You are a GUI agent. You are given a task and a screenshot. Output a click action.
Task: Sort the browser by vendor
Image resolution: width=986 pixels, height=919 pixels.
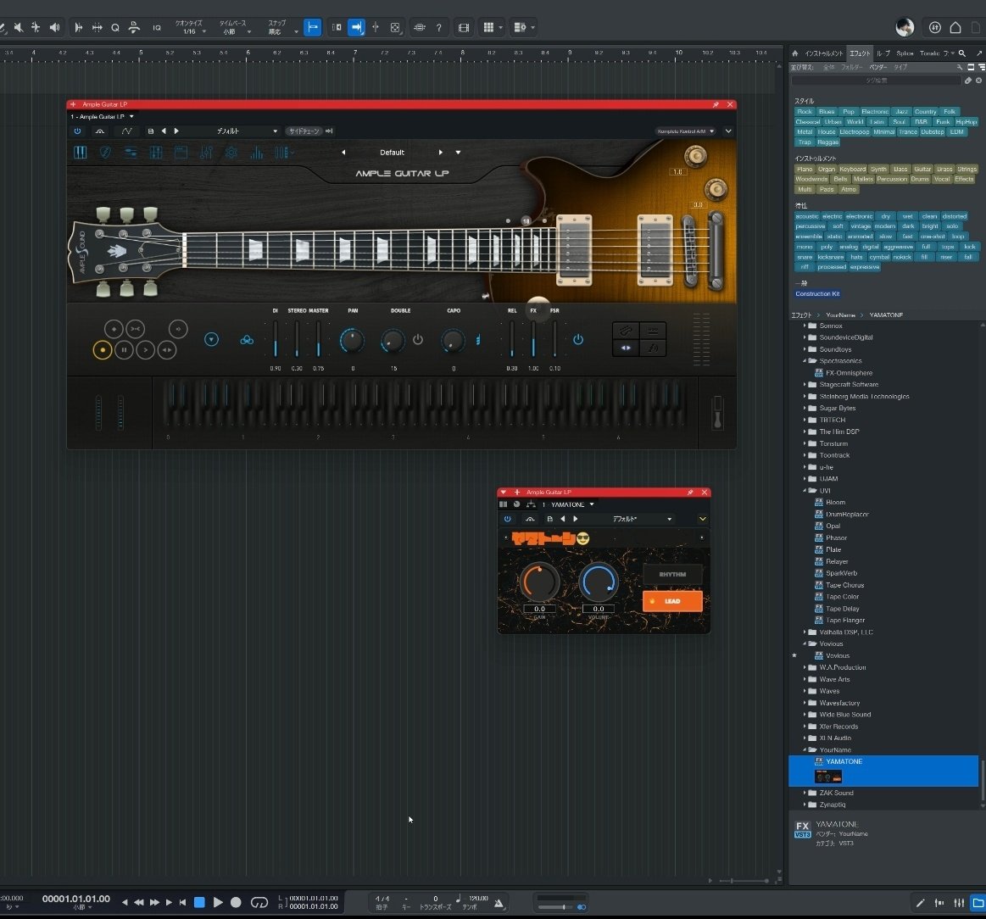point(877,67)
